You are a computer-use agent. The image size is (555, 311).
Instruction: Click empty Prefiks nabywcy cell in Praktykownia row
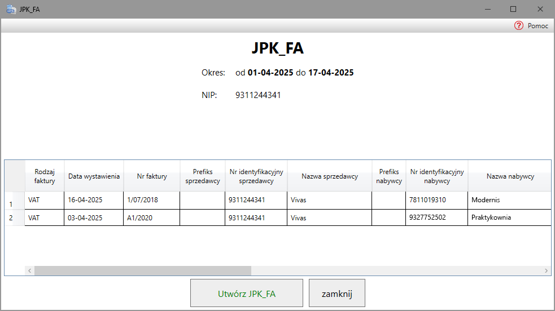coord(388,218)
